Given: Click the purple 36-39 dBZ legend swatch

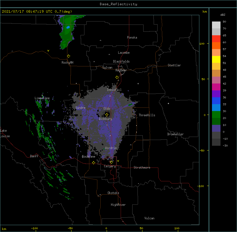Looking at the screenshot, I should tap(216, 94).
